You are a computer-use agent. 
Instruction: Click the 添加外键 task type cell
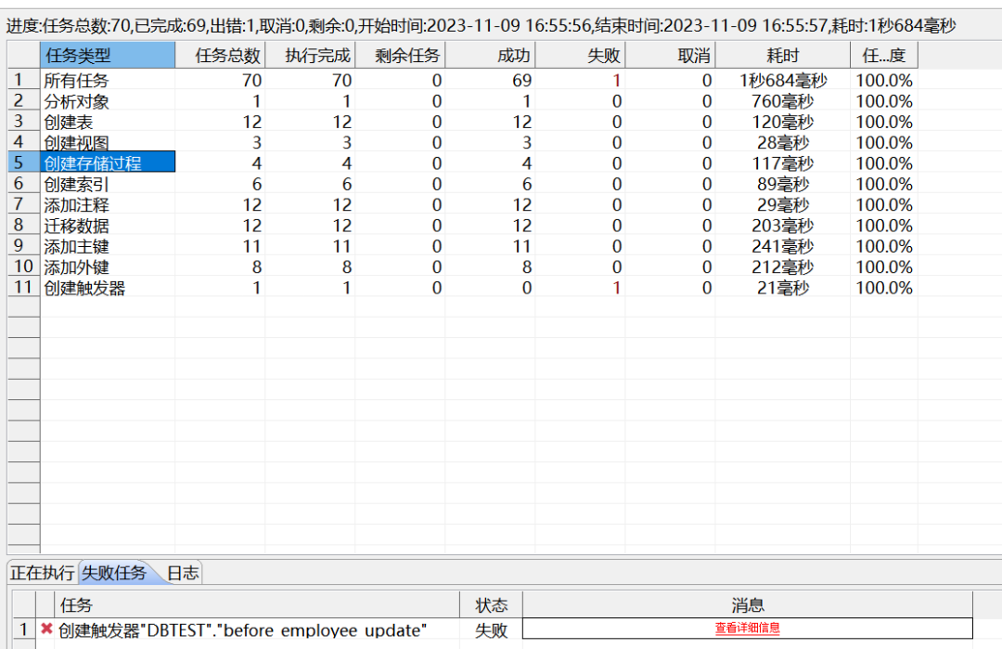(x=108, y=267)
